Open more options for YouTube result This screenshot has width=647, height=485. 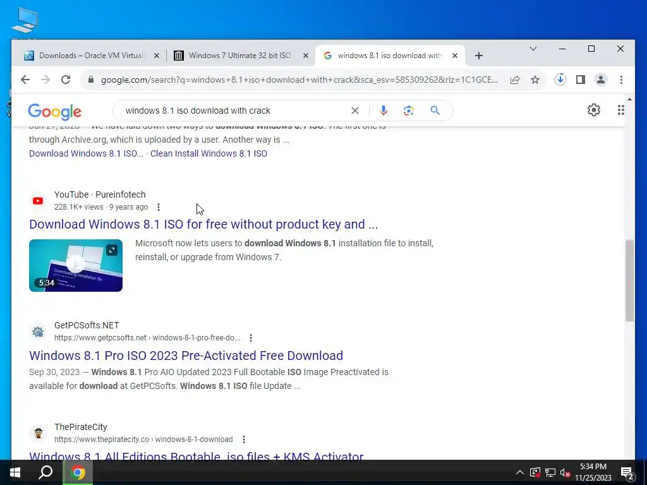(x=159, y=207)
